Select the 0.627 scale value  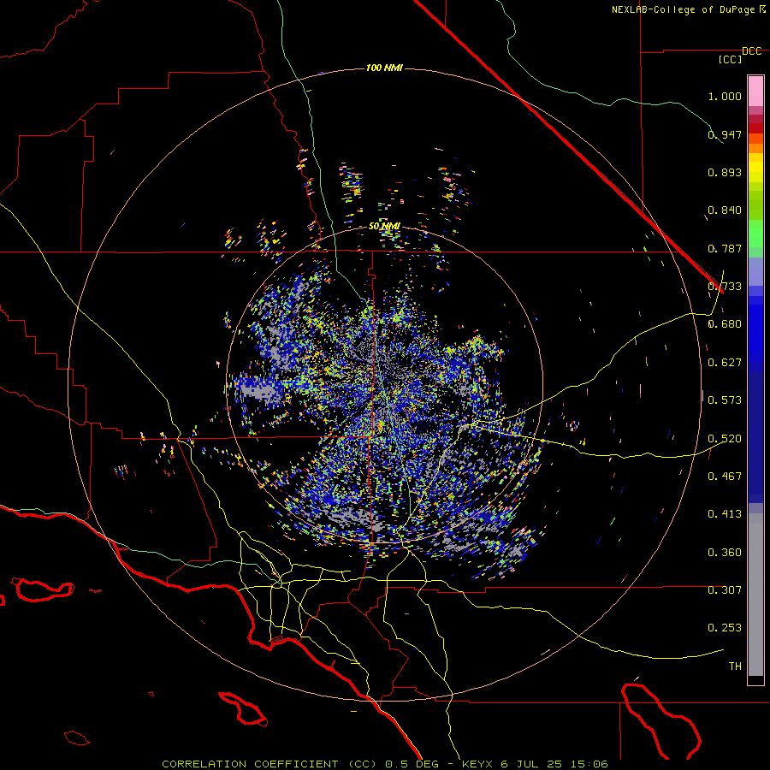tap(725, 363)
